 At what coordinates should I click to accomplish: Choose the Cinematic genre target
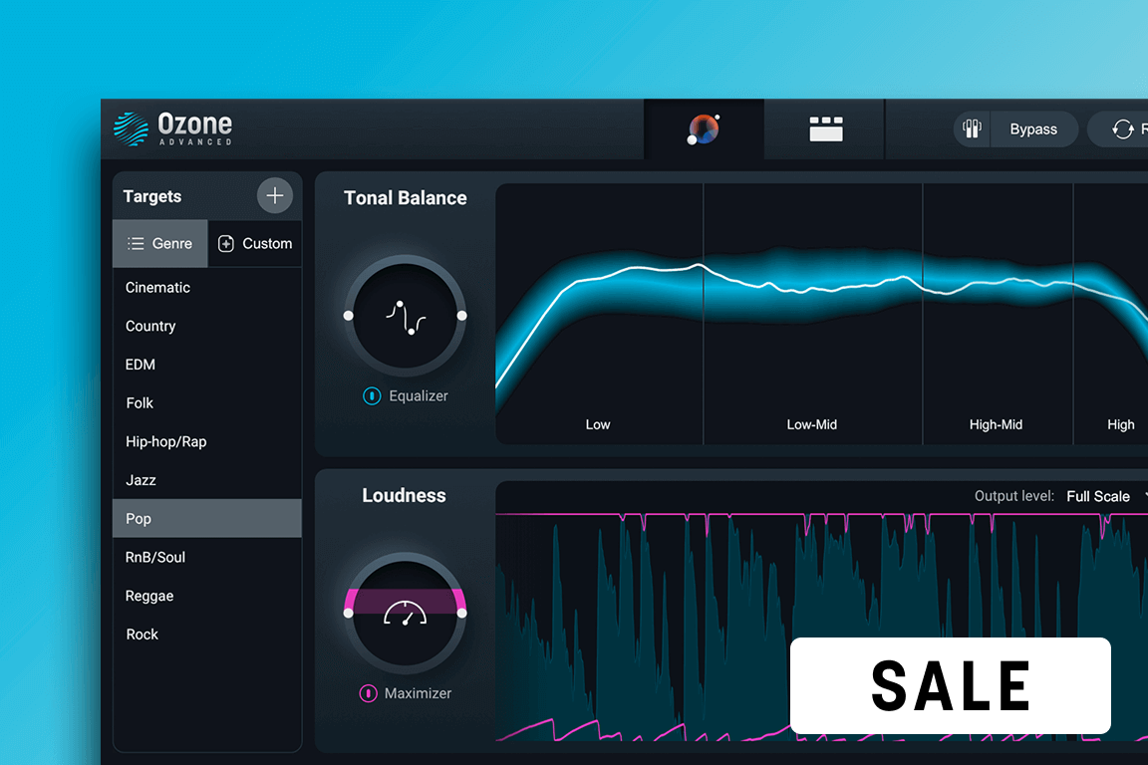point(207,288)
